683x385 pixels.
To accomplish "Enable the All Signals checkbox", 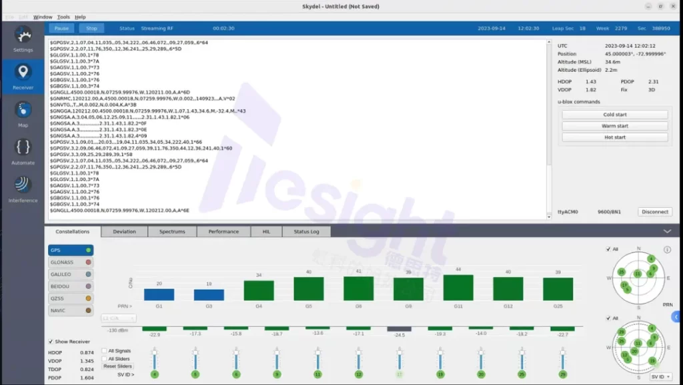I will tap(104, 351).
